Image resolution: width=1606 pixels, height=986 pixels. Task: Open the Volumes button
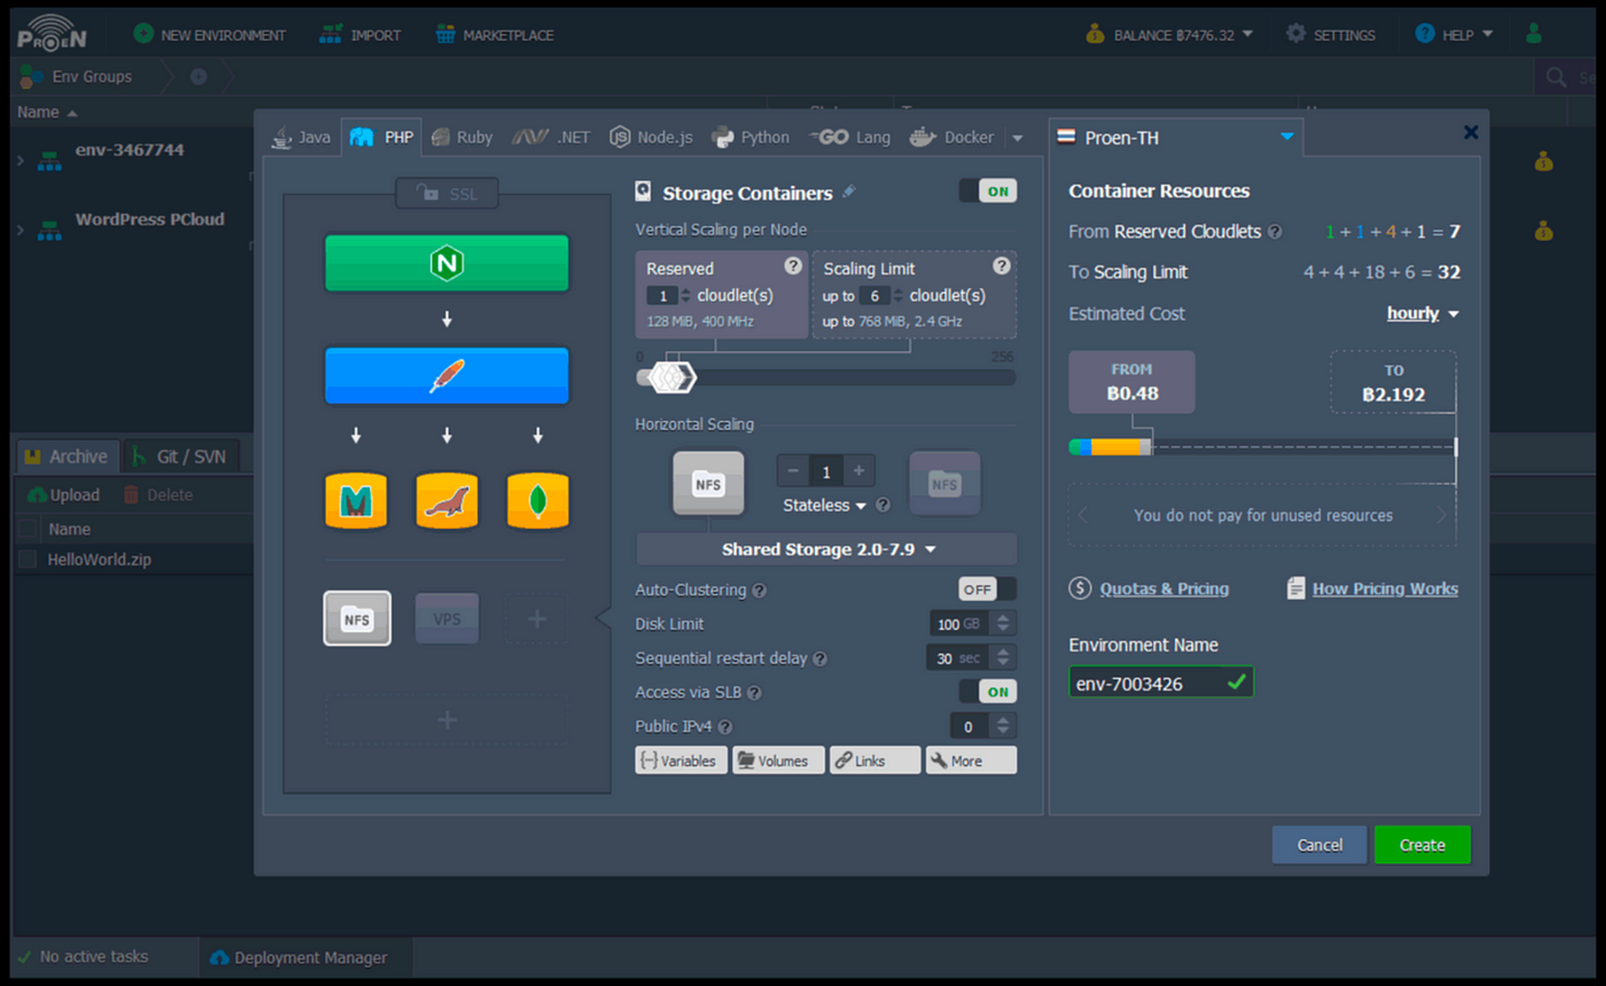coord(778,761)
